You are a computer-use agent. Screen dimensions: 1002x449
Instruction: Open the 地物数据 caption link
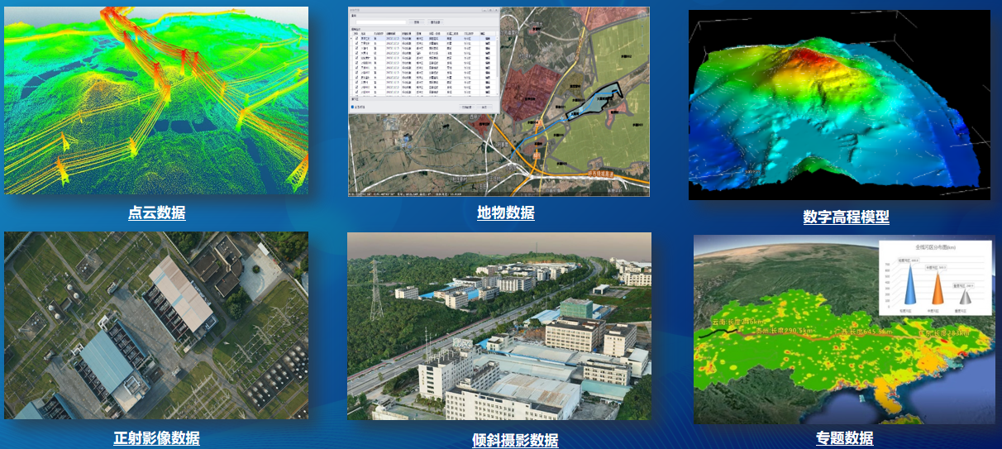(x=505, y=213)
